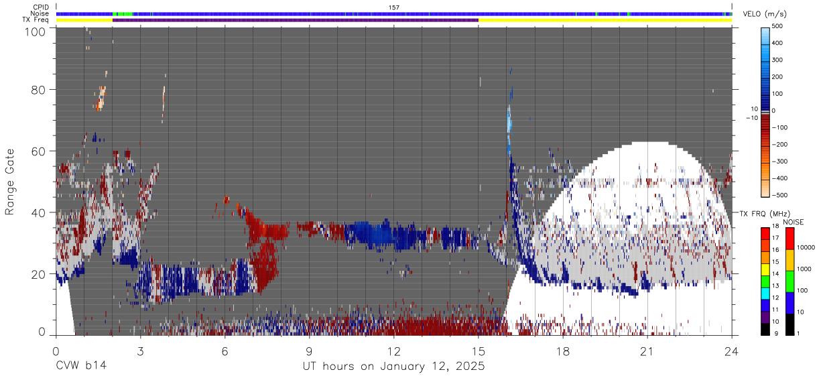Viewport: 823px width, 380px height.
Task: Click range gate 40 axis label
Action: (x=40, y=212)
